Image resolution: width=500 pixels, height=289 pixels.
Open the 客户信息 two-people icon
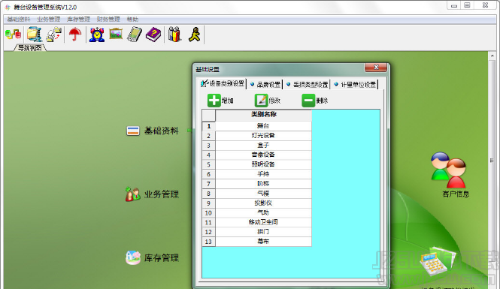(x=449, y=170)
